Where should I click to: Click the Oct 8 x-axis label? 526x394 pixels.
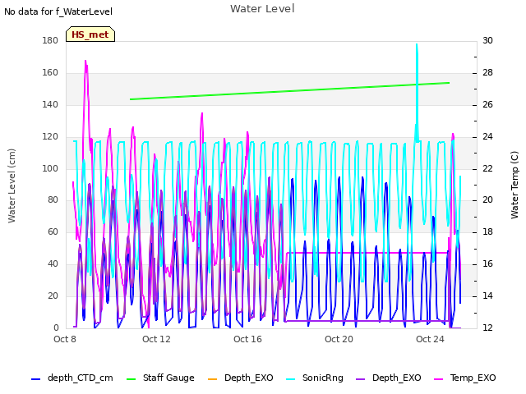click(65, 339)
